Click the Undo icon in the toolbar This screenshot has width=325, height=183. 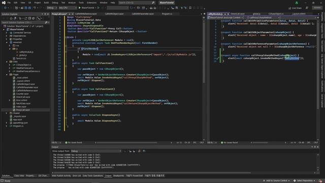pos(35,8)
